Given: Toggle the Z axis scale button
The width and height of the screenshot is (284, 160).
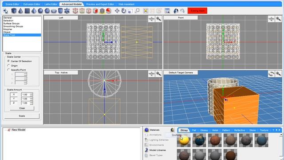Looking at the screenshot, I should point(14,103).
